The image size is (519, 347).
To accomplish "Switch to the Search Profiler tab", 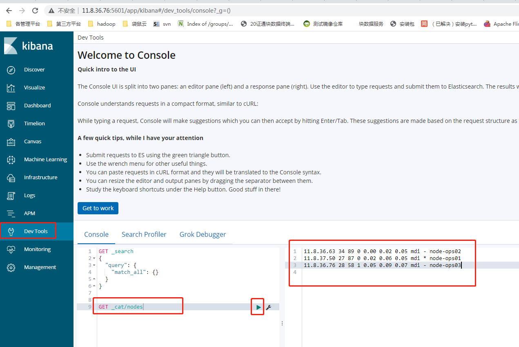I will pos(144,234).
